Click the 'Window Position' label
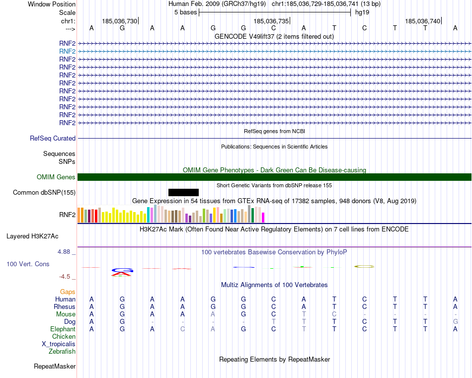This screenshot has width=472, height=378. click(52, 4)
